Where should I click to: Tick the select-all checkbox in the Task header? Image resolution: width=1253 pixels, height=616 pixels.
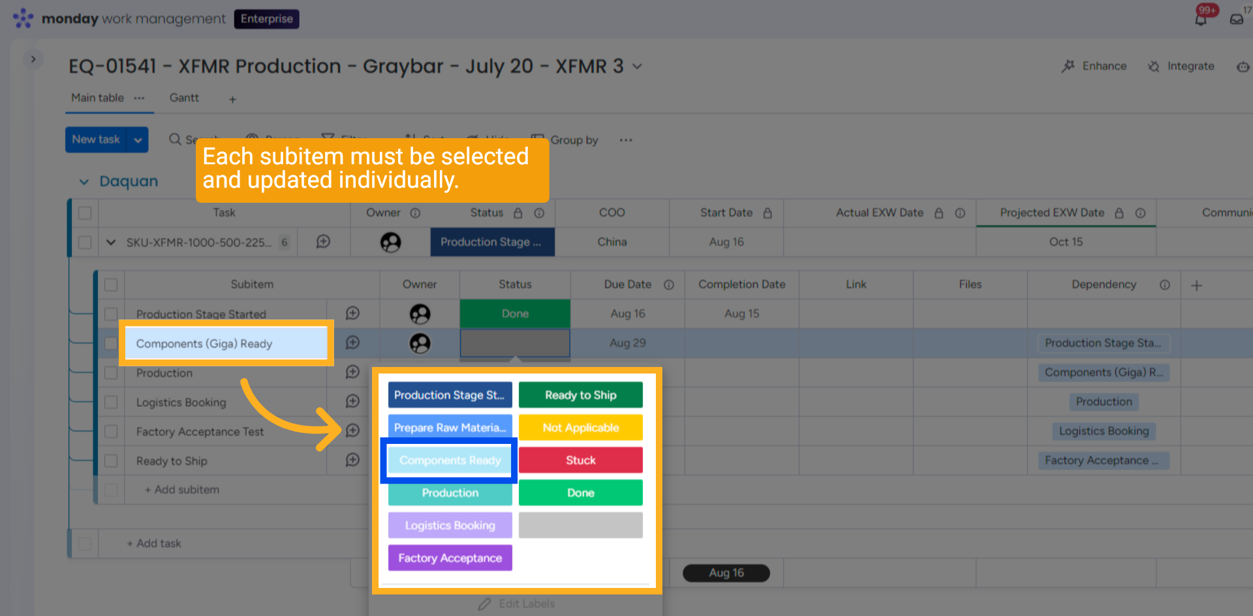point(85,213)
